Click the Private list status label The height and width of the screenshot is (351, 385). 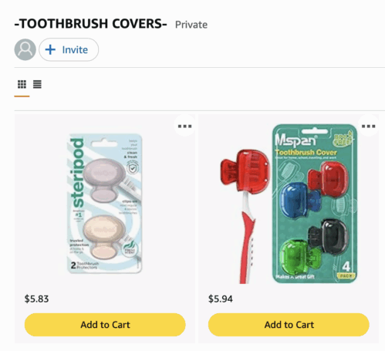coord(191,25)
